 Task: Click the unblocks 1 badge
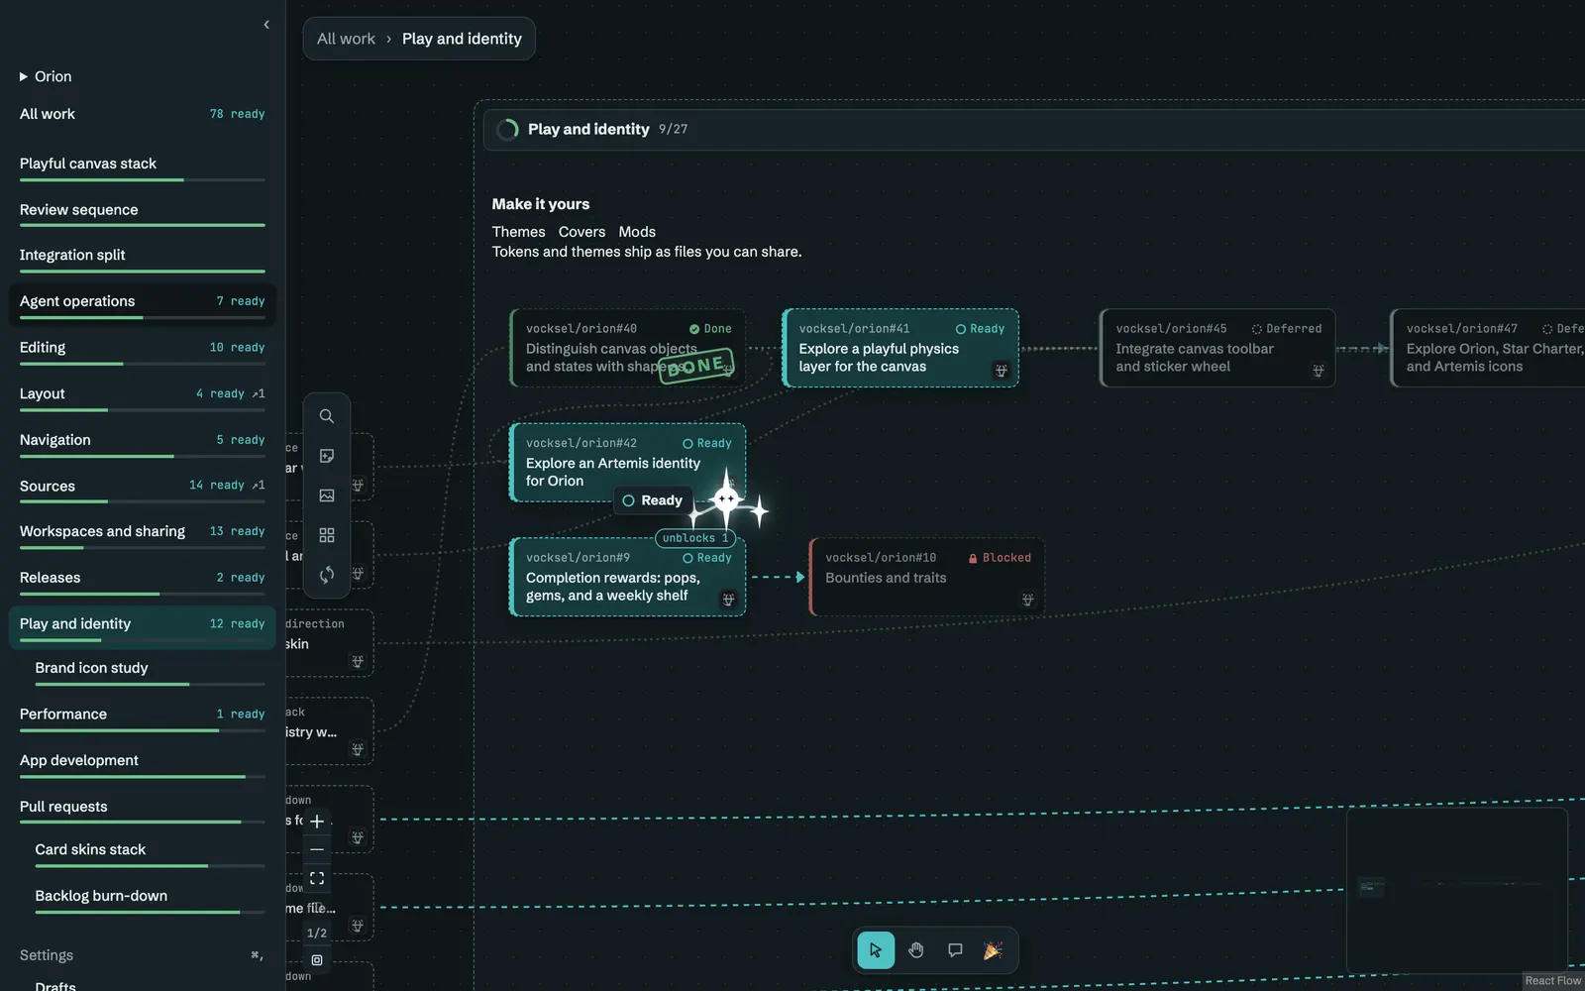click(x=695, y=538)
